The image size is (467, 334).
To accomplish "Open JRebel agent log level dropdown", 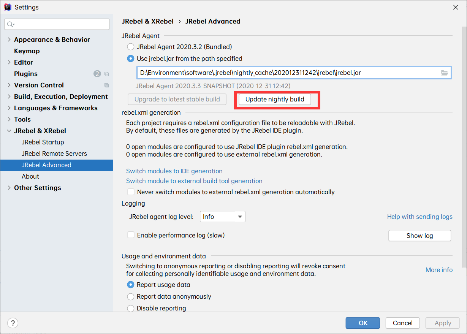I will (223, 217).
